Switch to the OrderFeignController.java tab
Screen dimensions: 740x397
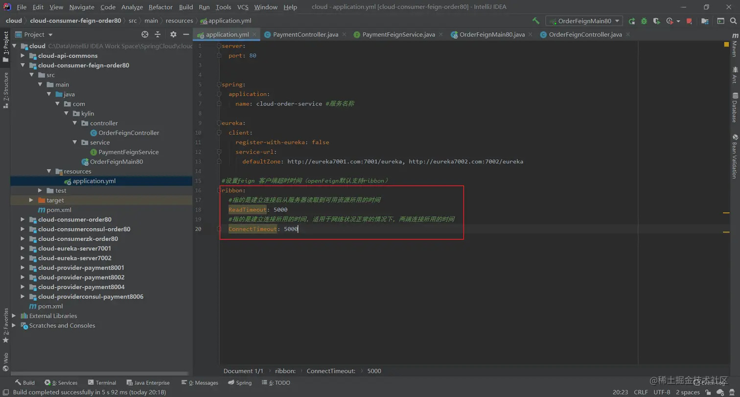pyautogui.click(x=585, y=35)
